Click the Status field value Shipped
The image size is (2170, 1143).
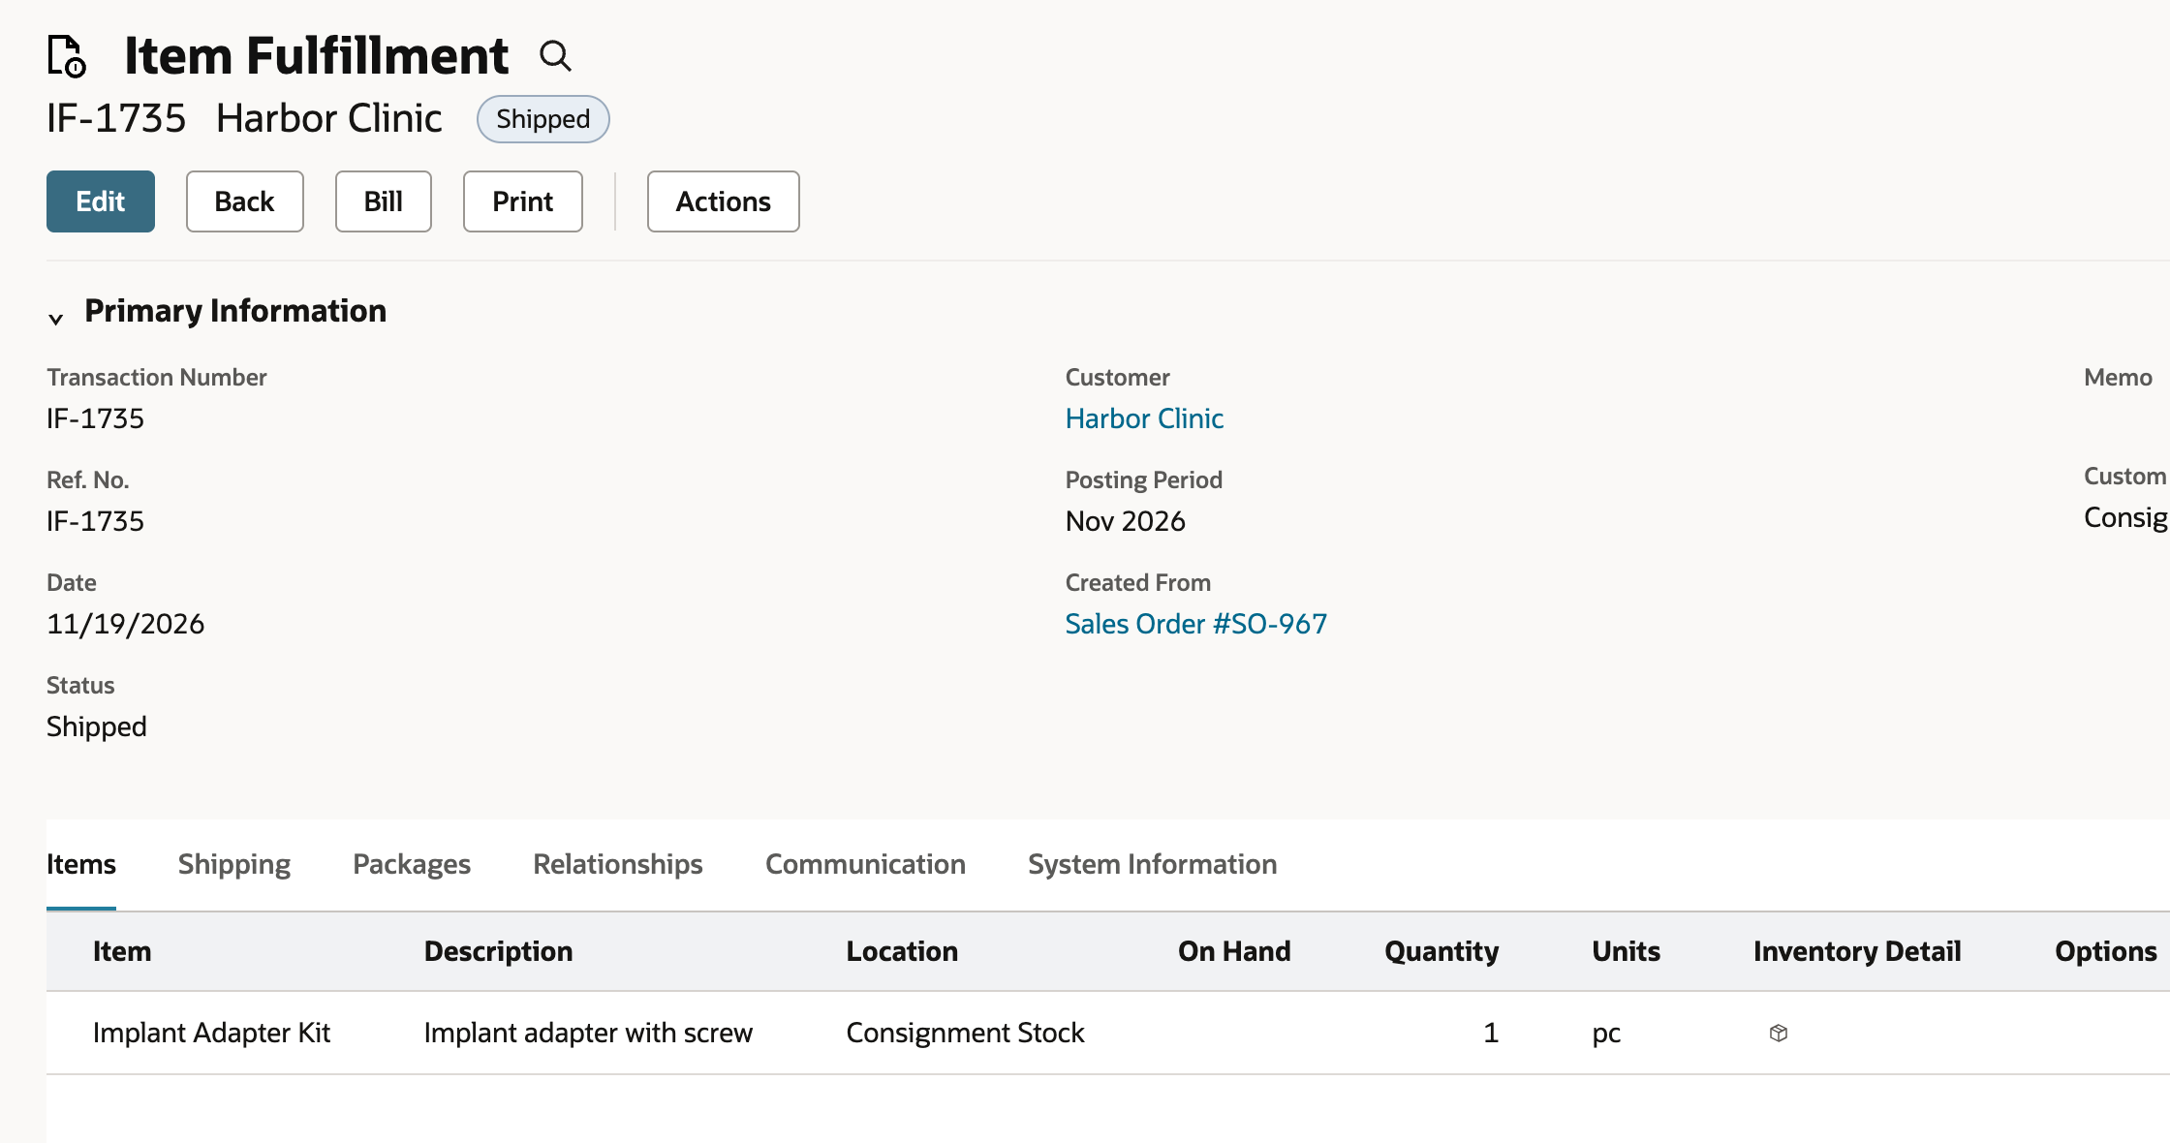point(97,726)
